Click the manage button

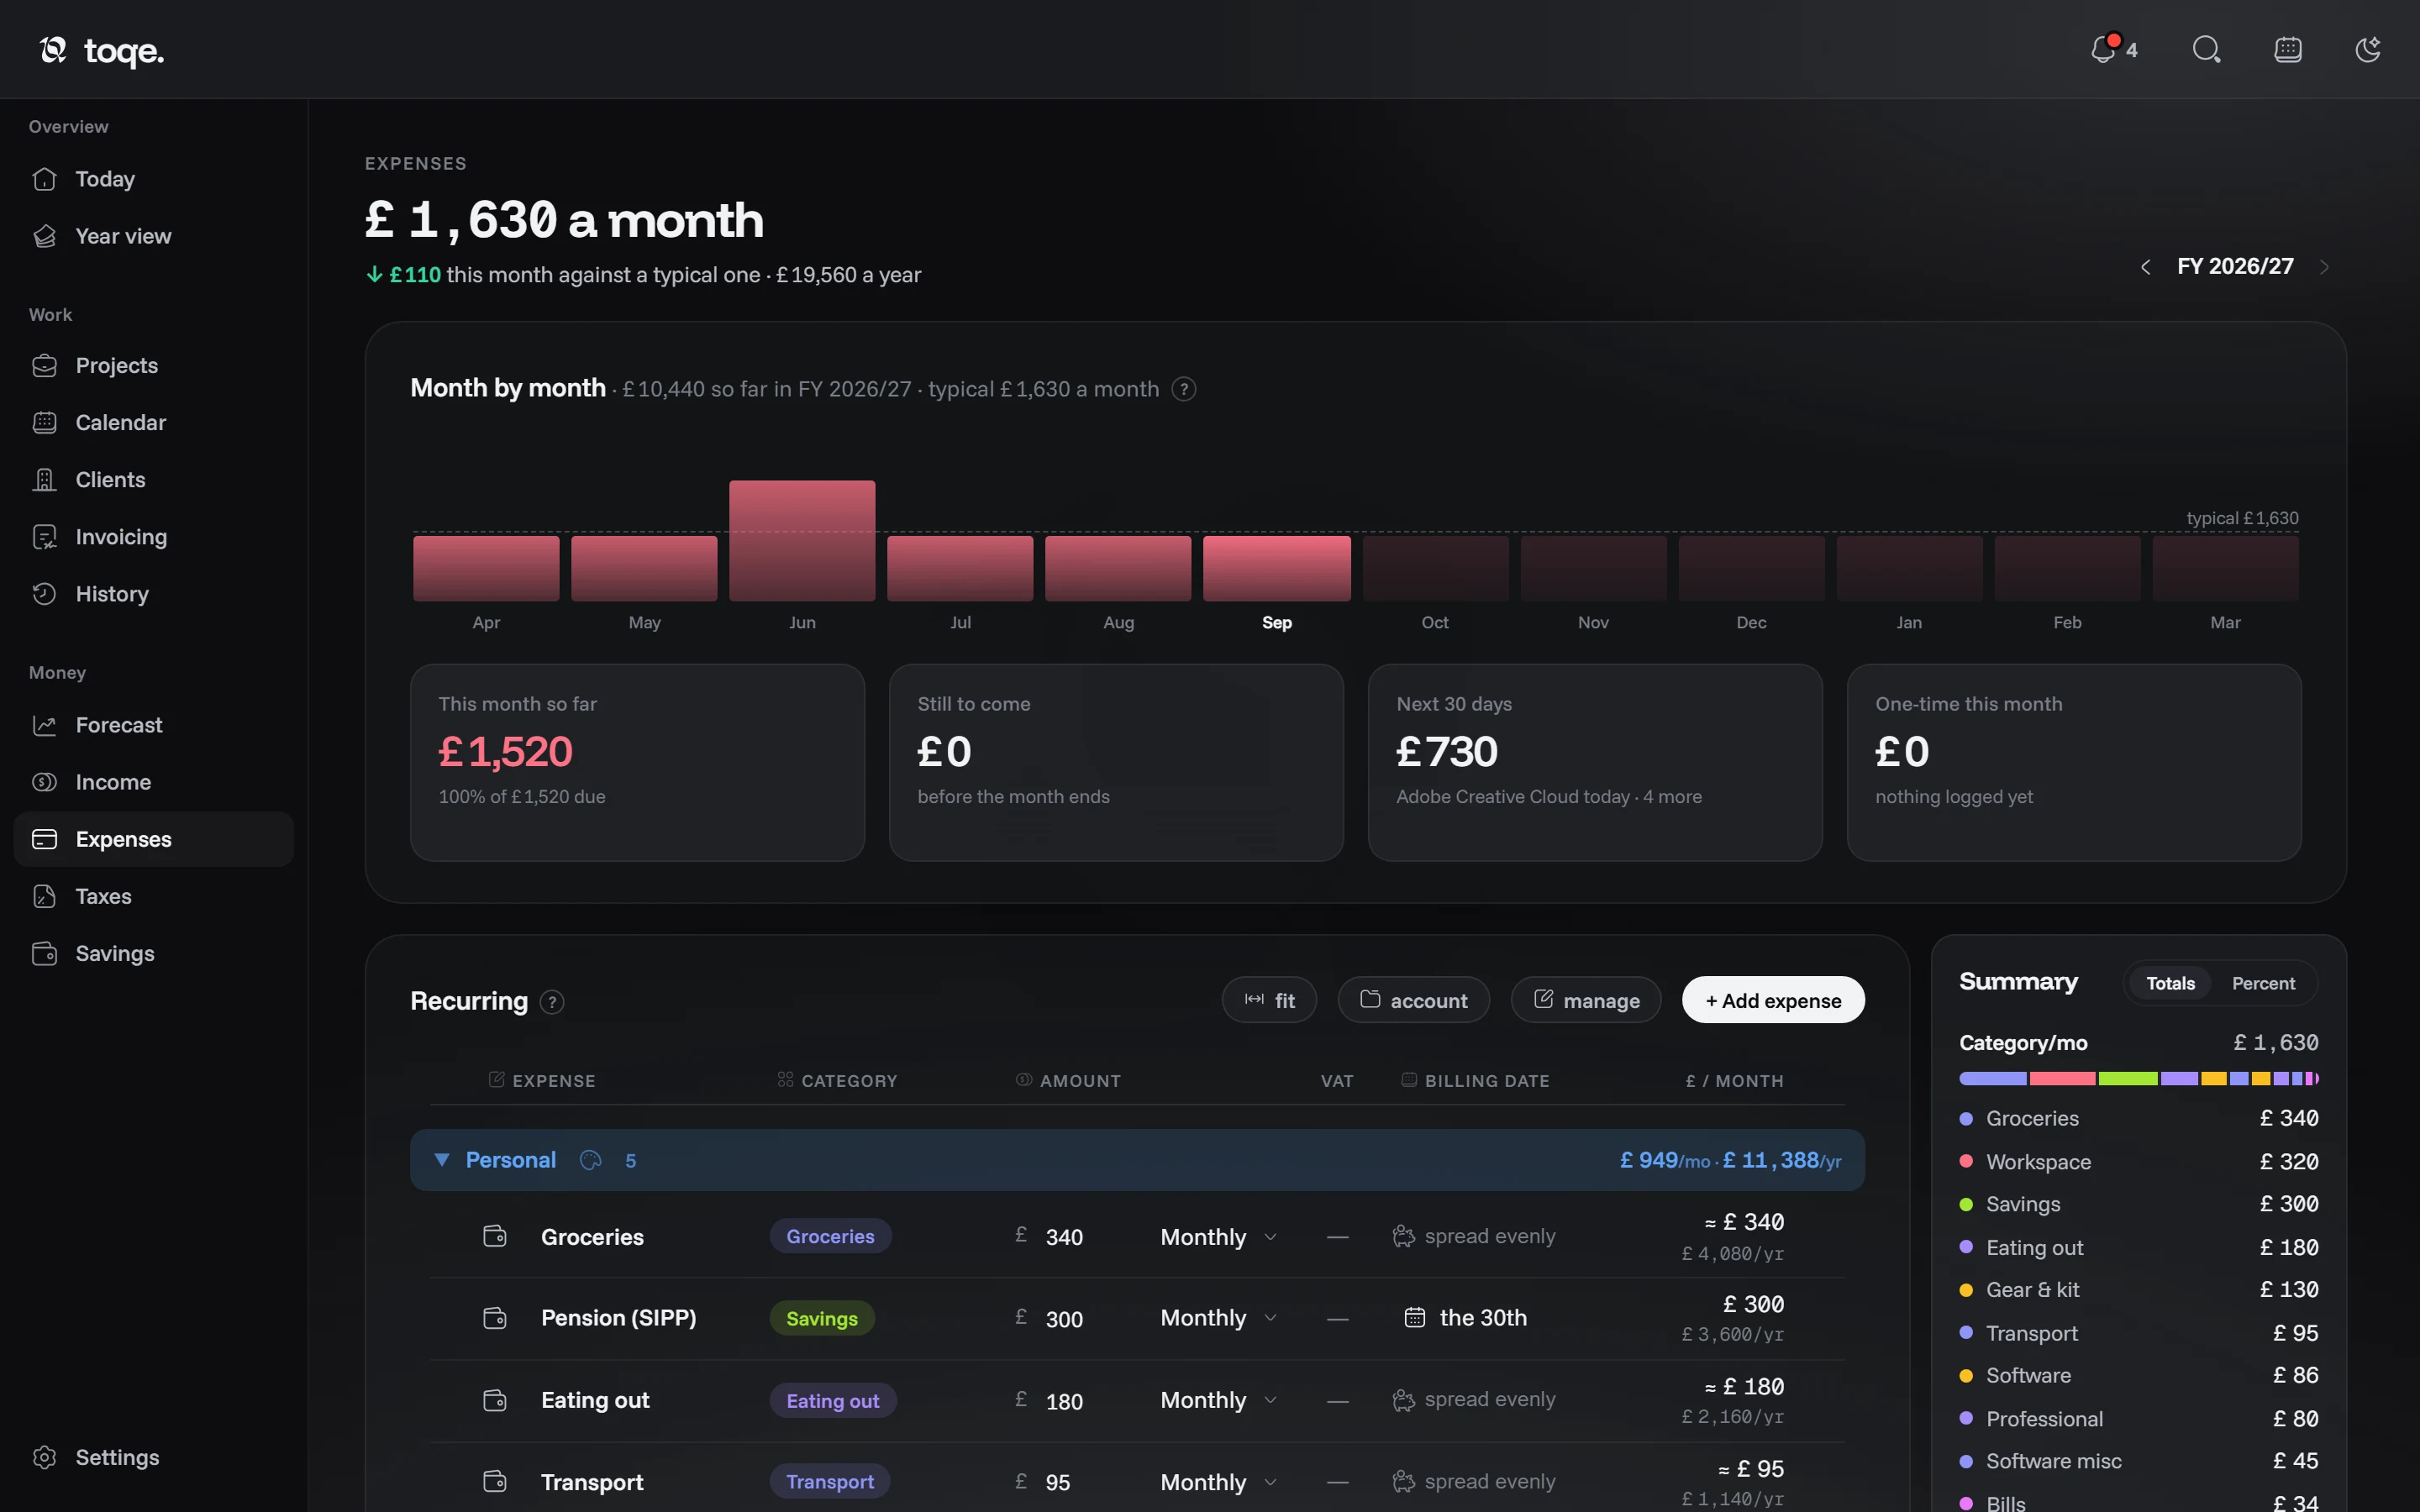click(x=1586, y=1000)
